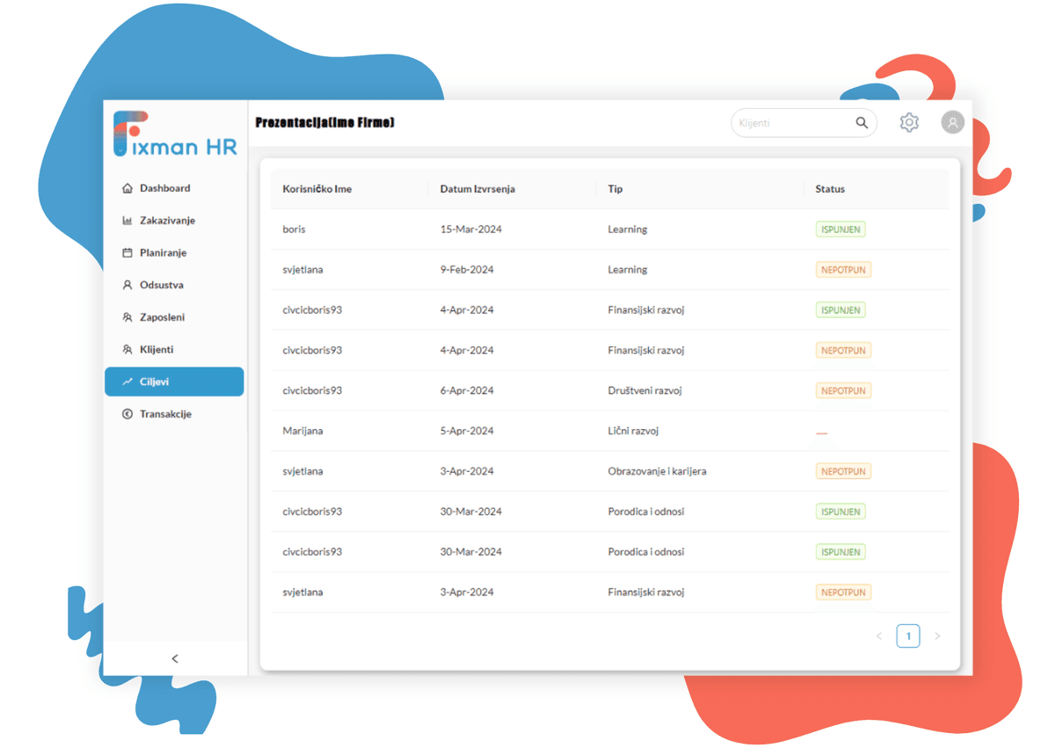The height and width of the screenshot is (748, 1055).
Task: Click the ISPUNJEN status badge for boris
Action: pyautogui.click(x=840, y=229)
